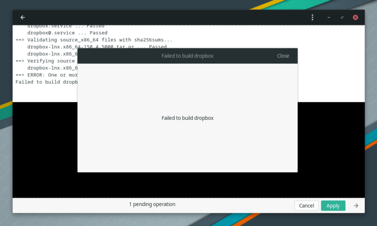Click the dialog title 'Failed to build dropbox'
This screenshot has width=377, height=226.
pos(188,56)
